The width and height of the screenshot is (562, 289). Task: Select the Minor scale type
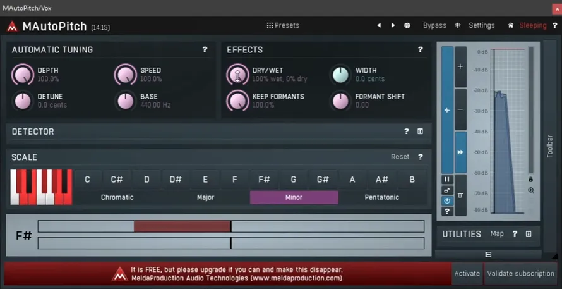[x=294, y=197]
